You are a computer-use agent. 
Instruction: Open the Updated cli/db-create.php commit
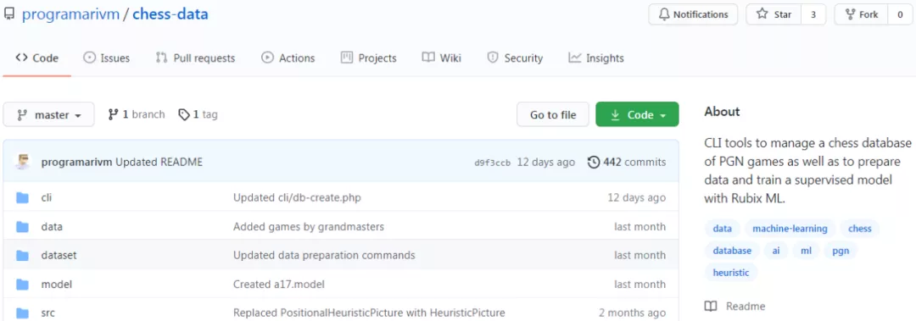coord(297,198)
